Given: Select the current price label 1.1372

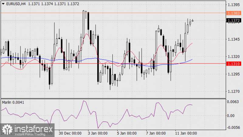Looking at the screenshot, I should (x=234, y=20).
